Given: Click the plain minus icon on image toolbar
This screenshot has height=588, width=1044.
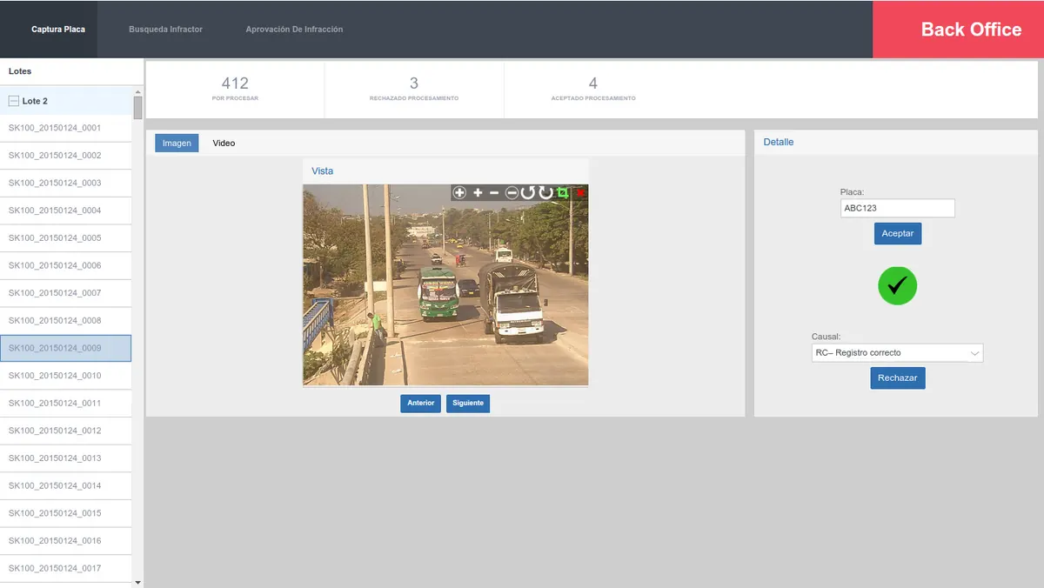Looking at the screenshot, I should tap(494, 192).
